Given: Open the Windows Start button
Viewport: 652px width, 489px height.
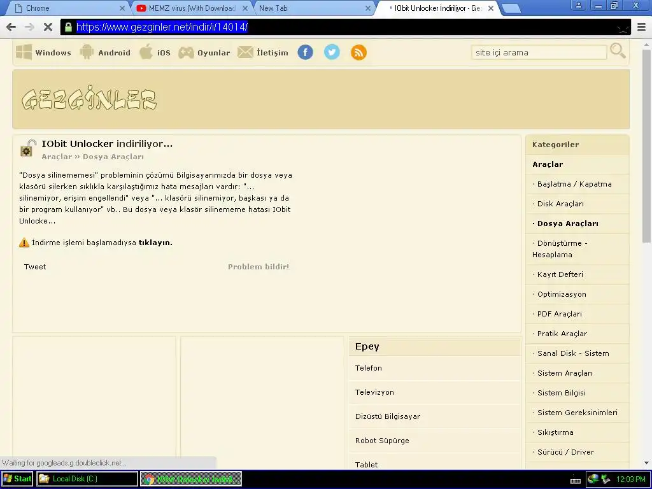Looking at the screenshot, I should (17, 479).
